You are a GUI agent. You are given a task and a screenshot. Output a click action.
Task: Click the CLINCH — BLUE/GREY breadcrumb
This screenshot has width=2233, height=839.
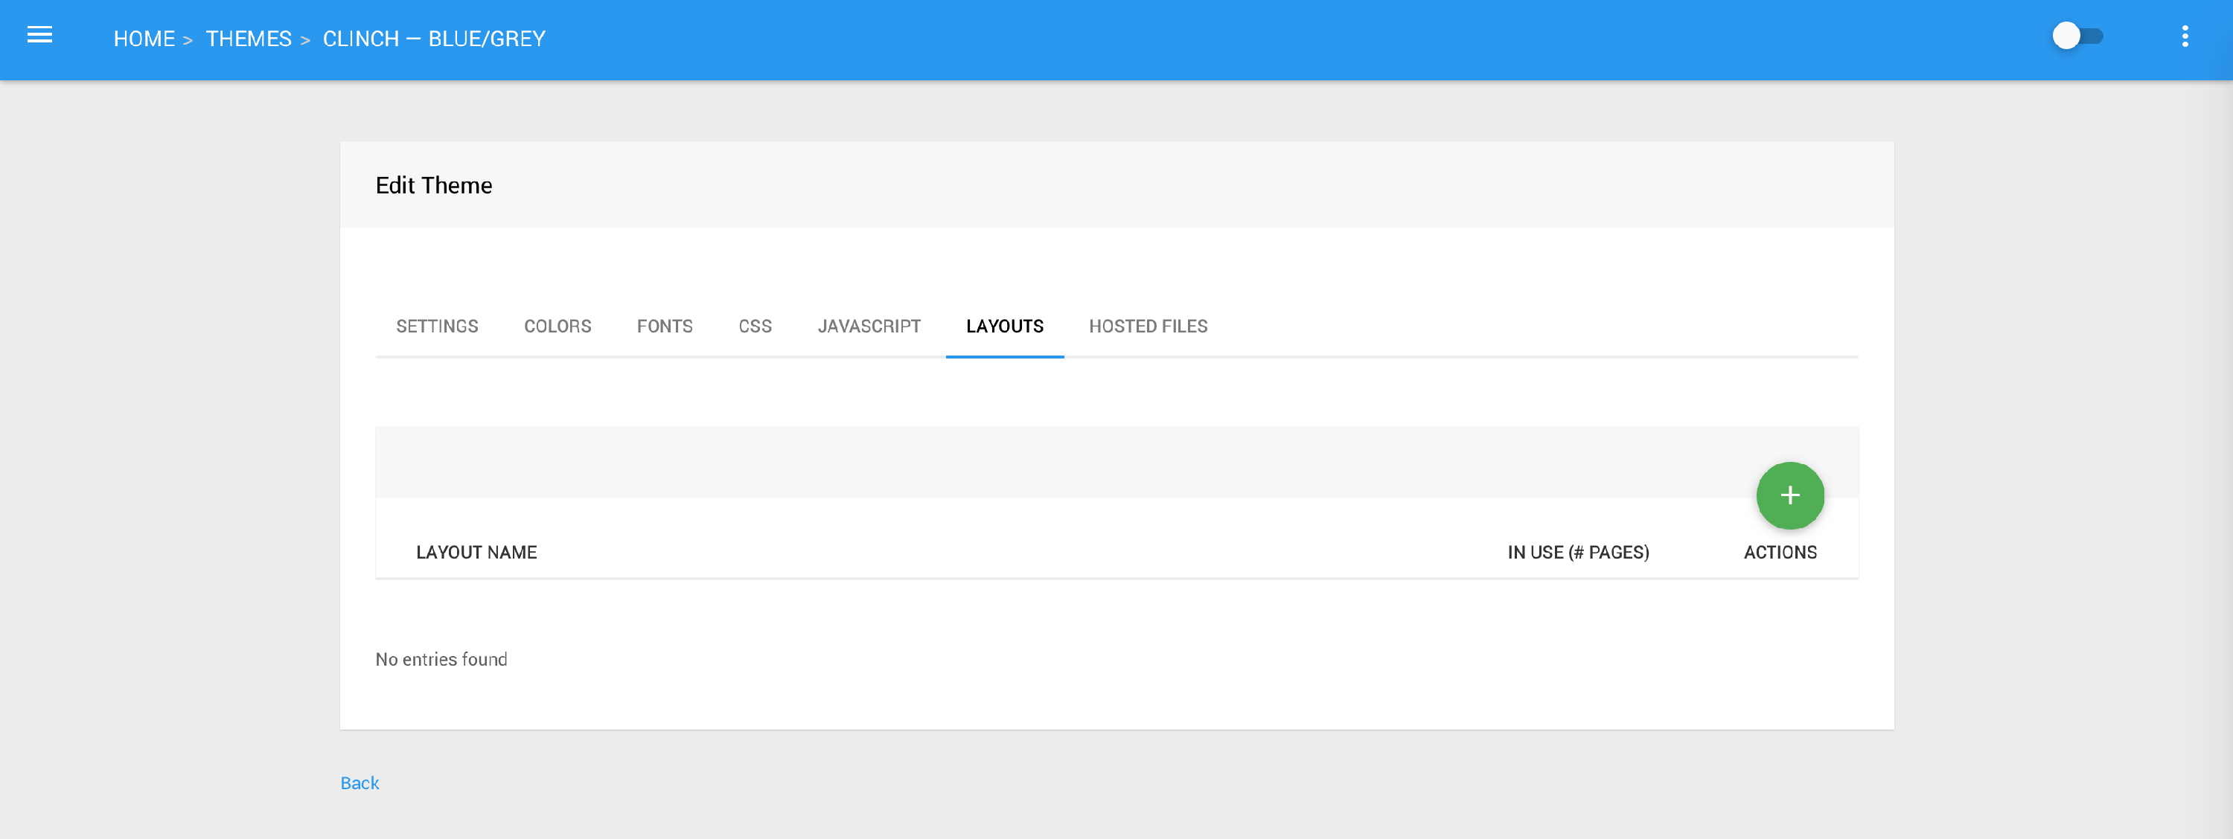click(x=433, y=39)
